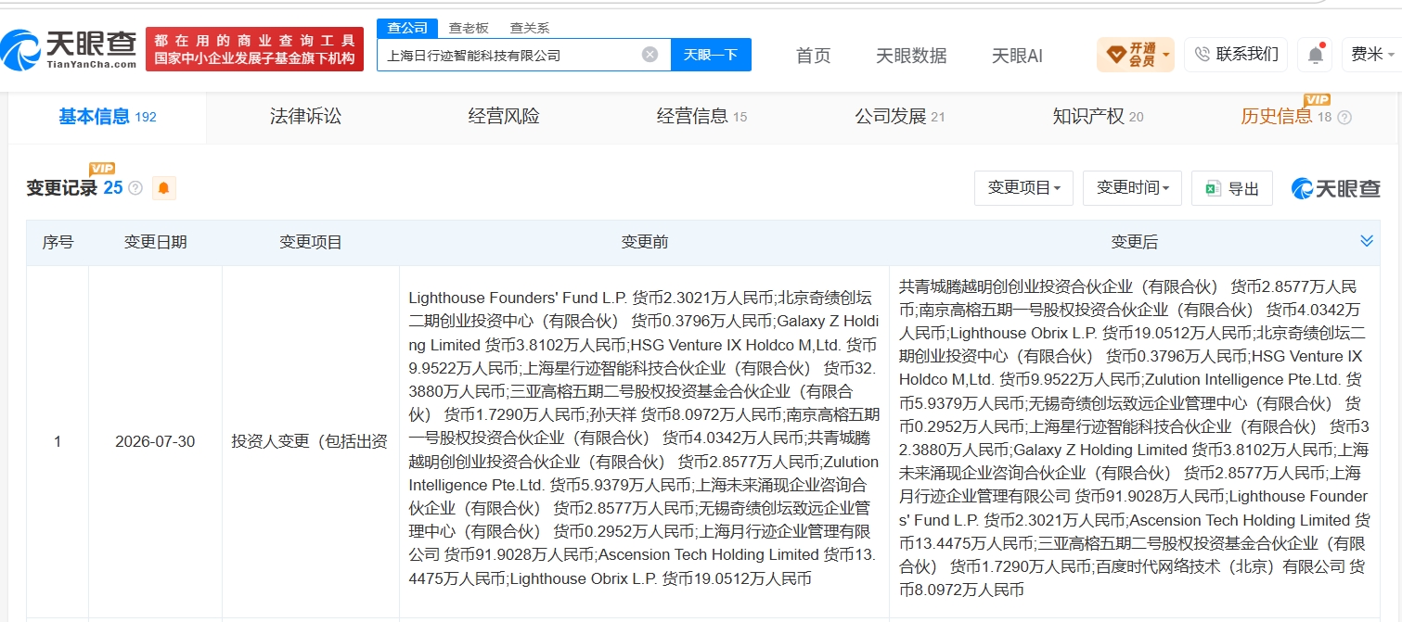The image size is (1402, 622).
Task: Click the red promotional banner beside logo
Action: [253, 49]
